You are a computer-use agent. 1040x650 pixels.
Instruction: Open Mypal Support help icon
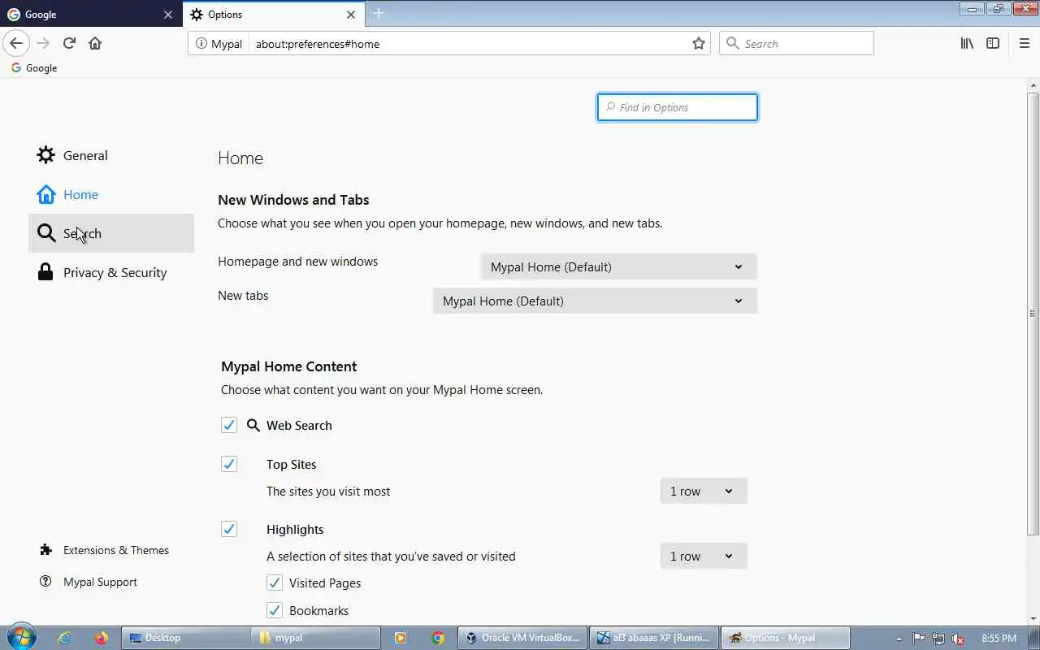click(45, 582)
